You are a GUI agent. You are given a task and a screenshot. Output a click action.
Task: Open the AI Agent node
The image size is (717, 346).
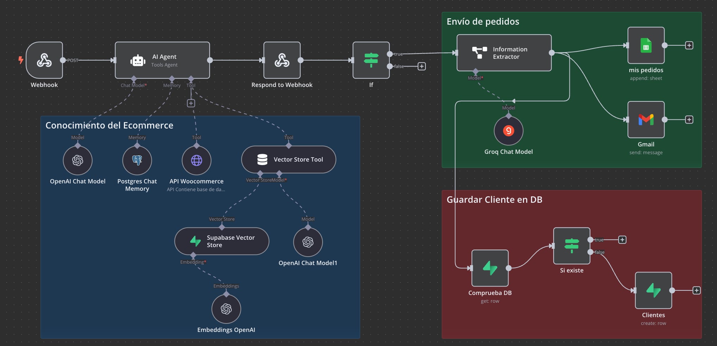click(162, 60)
